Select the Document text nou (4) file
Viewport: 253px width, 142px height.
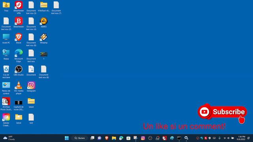tap(31, 24)
